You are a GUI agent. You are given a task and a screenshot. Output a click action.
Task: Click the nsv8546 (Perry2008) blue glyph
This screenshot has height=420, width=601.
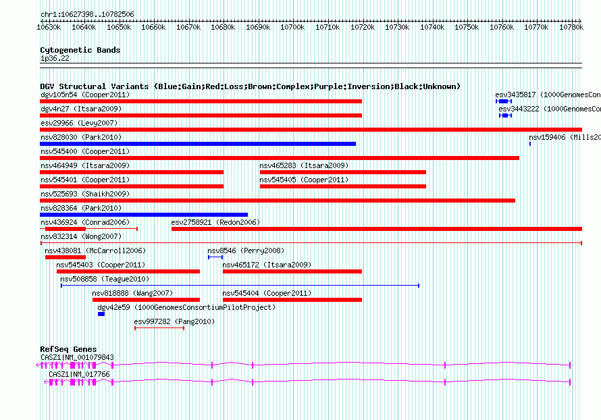pyautogui.click(x=215, y=257)
